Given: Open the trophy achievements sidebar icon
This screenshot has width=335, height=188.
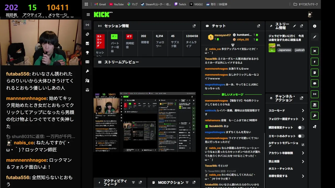Looking at the screenshot, I should tap(87, 52).
